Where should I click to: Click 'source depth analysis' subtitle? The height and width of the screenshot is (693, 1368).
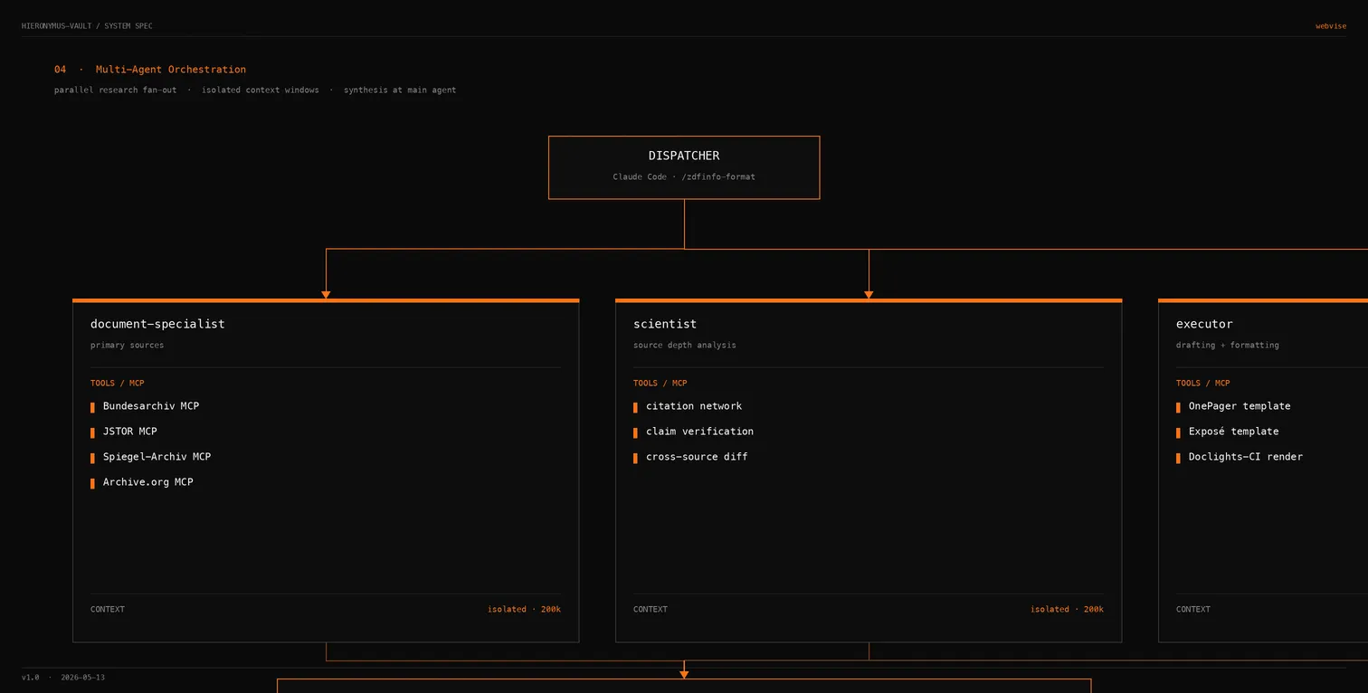(685, 346)
